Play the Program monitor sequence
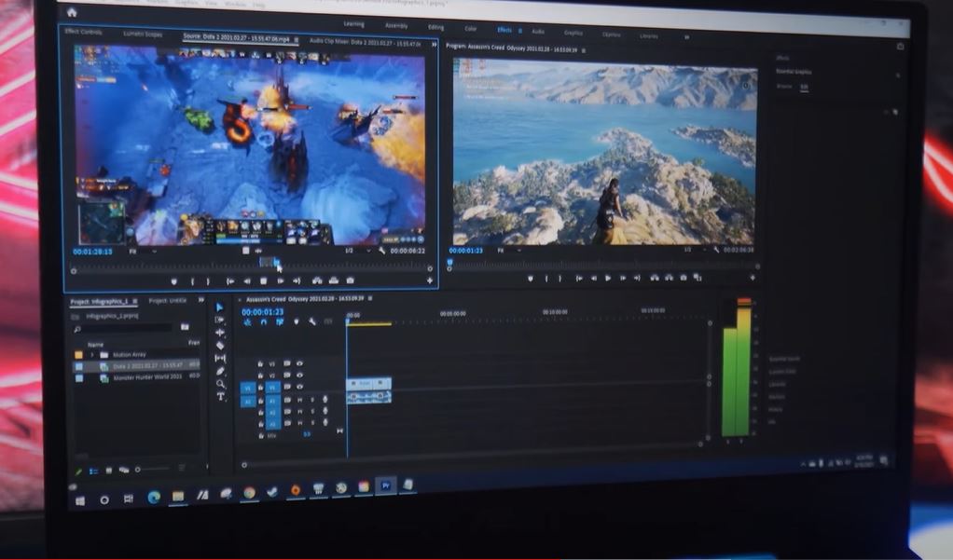Image resolution: width=953 pixels, height=560 pixels. [x=608, y=279]
